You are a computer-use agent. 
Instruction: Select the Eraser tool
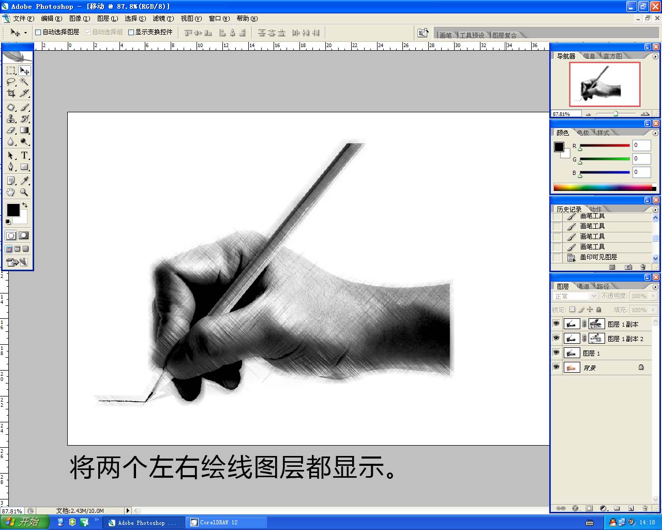tap(11, 130)
